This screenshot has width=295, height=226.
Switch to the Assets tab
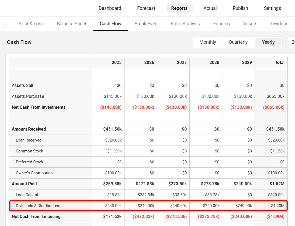point(250,24)
